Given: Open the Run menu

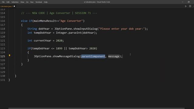Looking at the screenshot, I should pos(32,2).
